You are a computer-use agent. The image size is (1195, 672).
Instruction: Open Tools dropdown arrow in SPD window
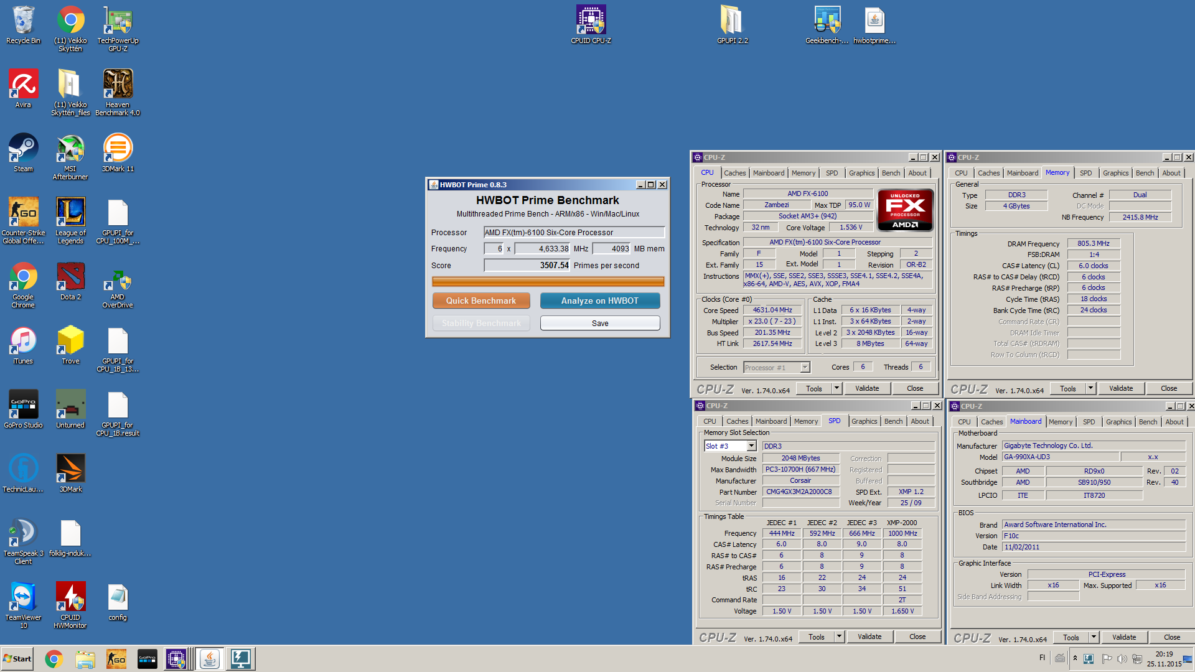click(x=839, y=637)
